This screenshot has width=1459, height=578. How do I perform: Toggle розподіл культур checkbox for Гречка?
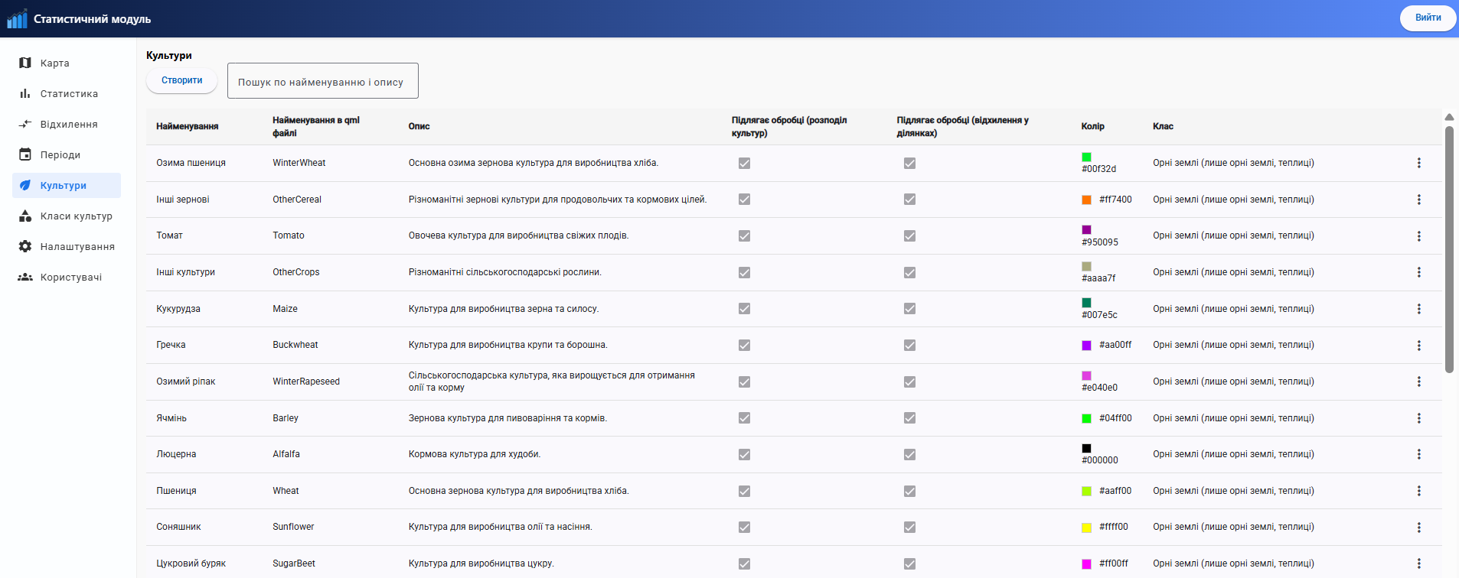click(x=744, y=345)
